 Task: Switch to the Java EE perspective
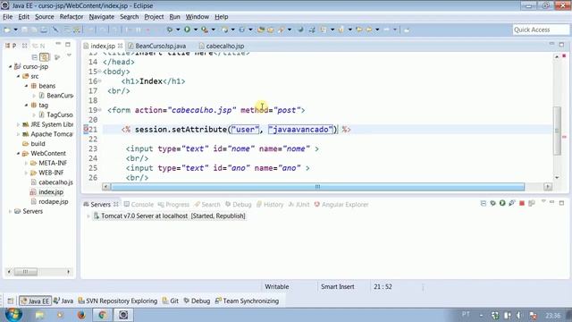tap(35, 301)
